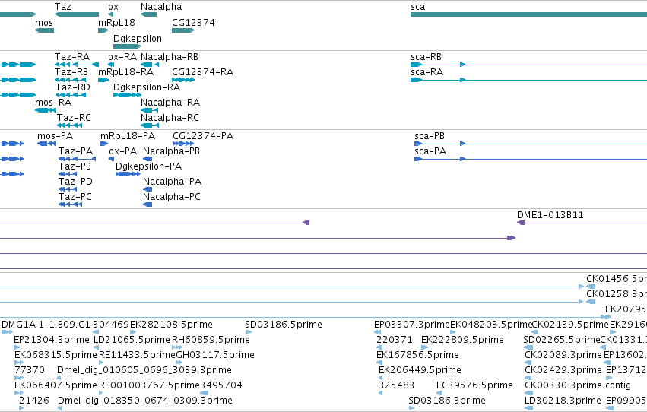This screenshot has width=647, height=412.
Task: Select the Nacalpha-PA protein feature
Action: (147, 189)
